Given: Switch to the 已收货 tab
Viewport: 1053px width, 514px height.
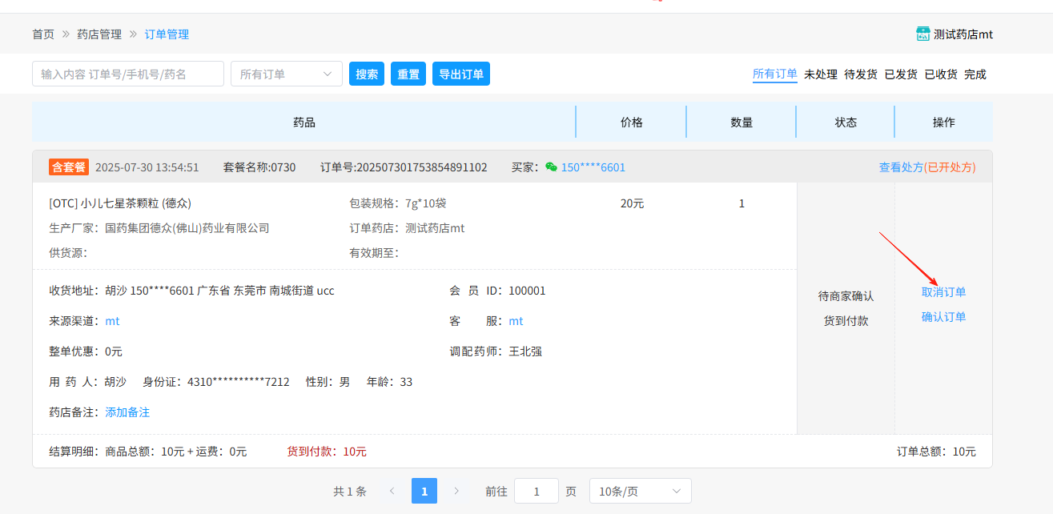Looking at the screenshot, I should pos(941,74).
